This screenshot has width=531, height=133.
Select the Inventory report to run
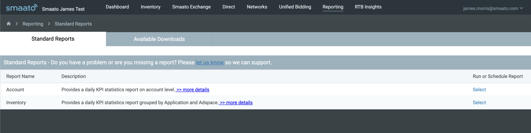pyautogui.click(x=479, y=103)
